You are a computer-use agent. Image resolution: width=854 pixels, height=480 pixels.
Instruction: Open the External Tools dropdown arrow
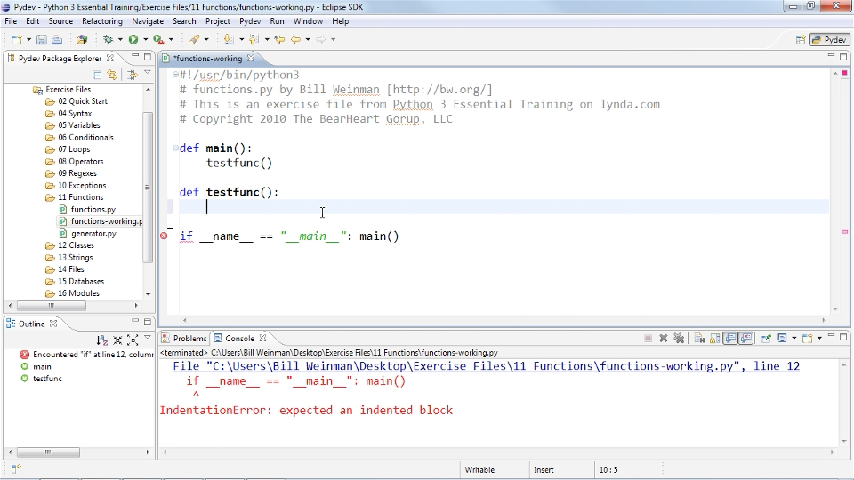coord(171,39)
